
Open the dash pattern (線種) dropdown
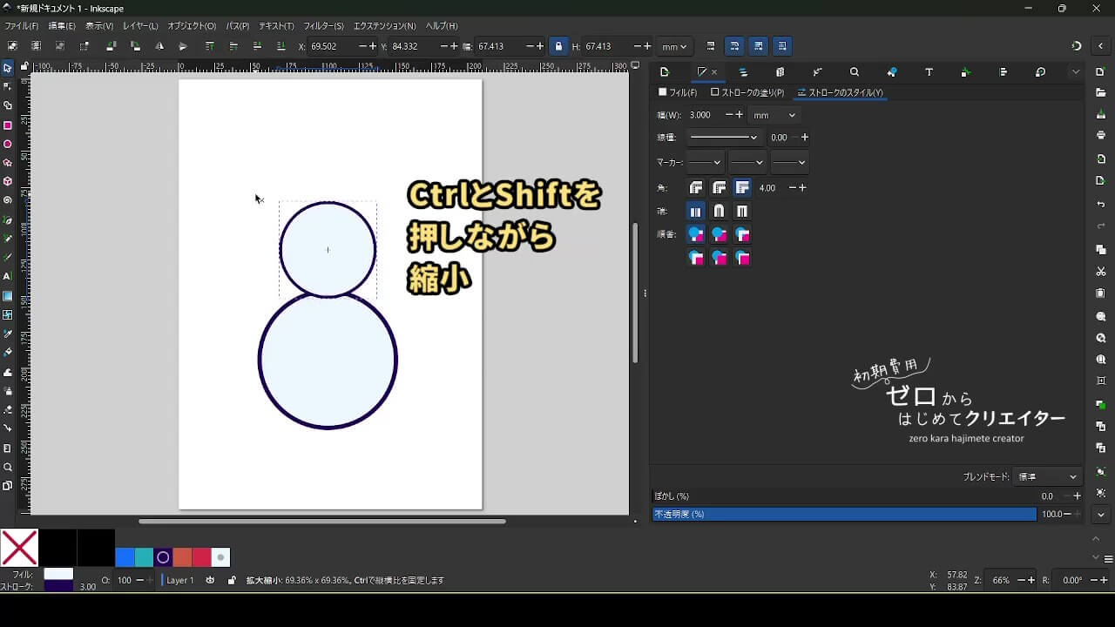pos(723,138)
